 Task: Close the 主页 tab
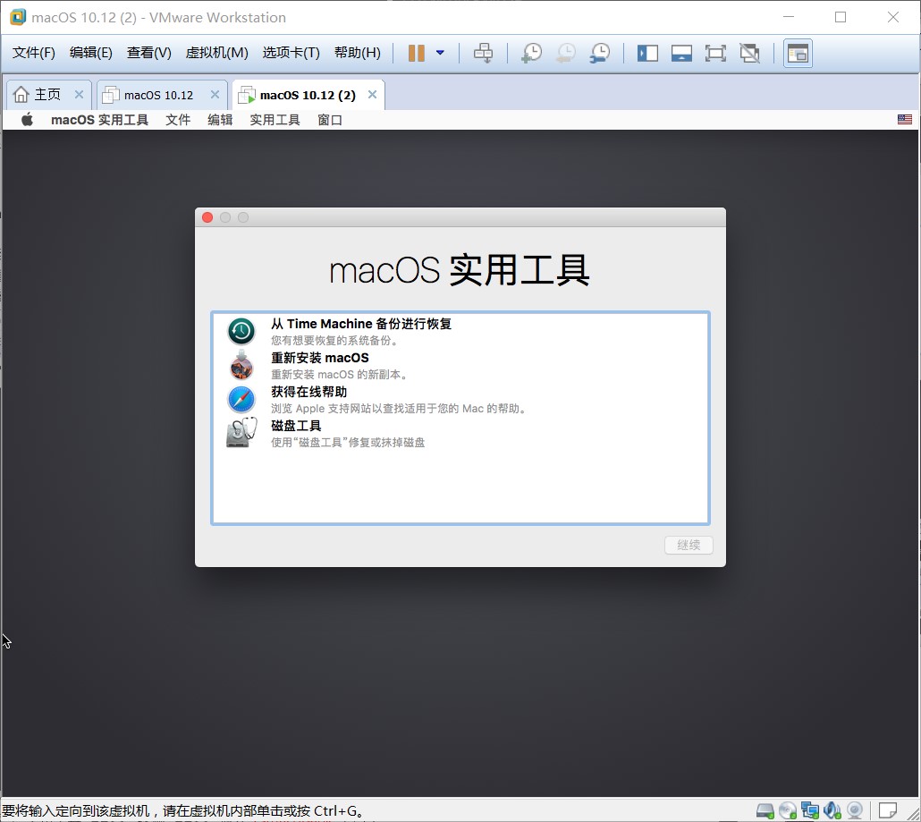coord(79,95)
